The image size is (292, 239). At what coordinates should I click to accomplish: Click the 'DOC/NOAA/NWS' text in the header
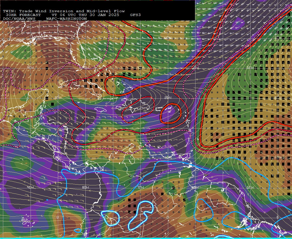pos(19,19)
